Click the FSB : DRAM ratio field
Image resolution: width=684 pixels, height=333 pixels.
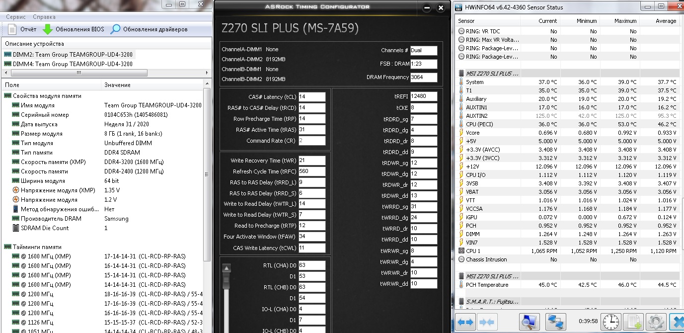click(424, 64)
